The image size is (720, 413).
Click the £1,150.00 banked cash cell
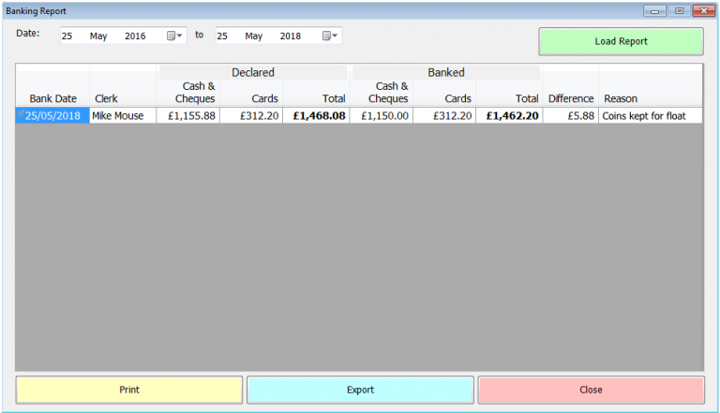click(x=382, y=115)
